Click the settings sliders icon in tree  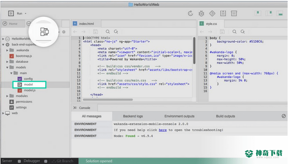[x=11, y=107]
